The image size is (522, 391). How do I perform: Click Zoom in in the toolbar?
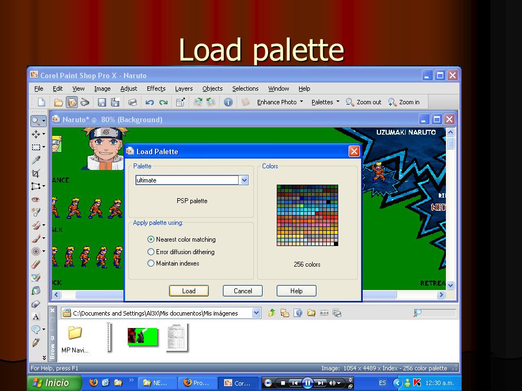pos(404,102)
